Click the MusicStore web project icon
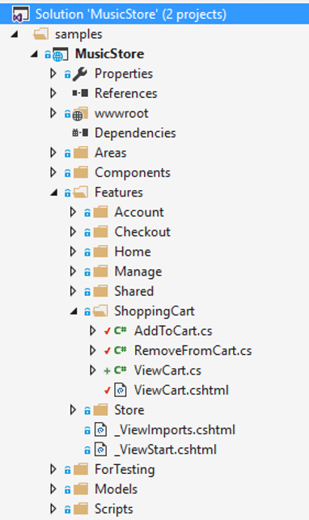 click(60, 54)
